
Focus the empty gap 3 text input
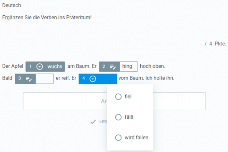[45, 79]
